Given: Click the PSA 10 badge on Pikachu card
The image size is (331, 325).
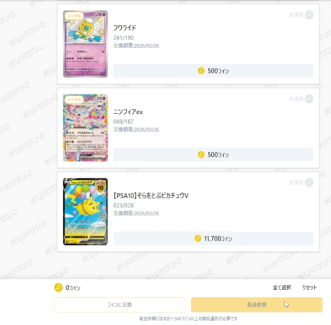Looking at the screenshot, I should (x=100, y=186).
